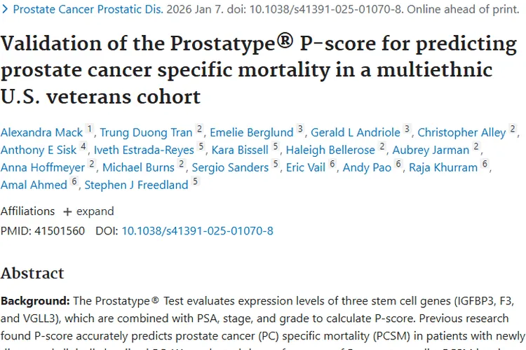Open the DOI 10.1038/s41391-025-01070-8 link
Screen dimensions: 526x350
point(197,230)
